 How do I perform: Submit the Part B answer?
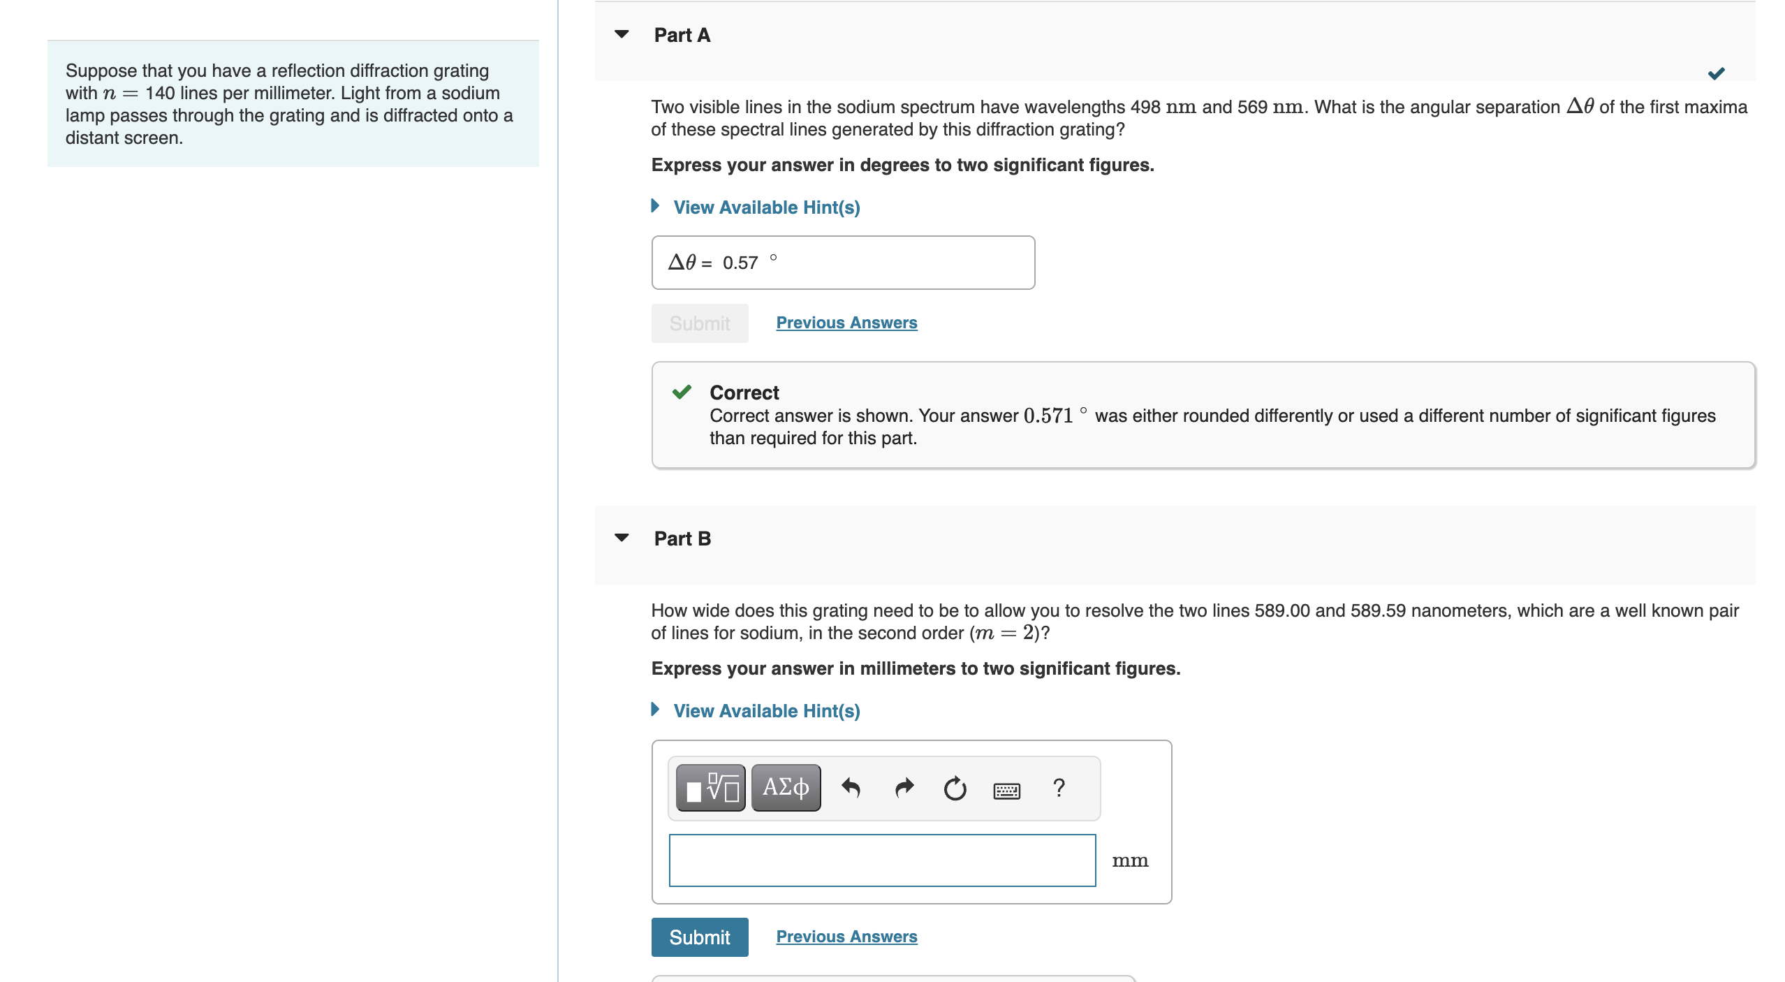point(700,937)
